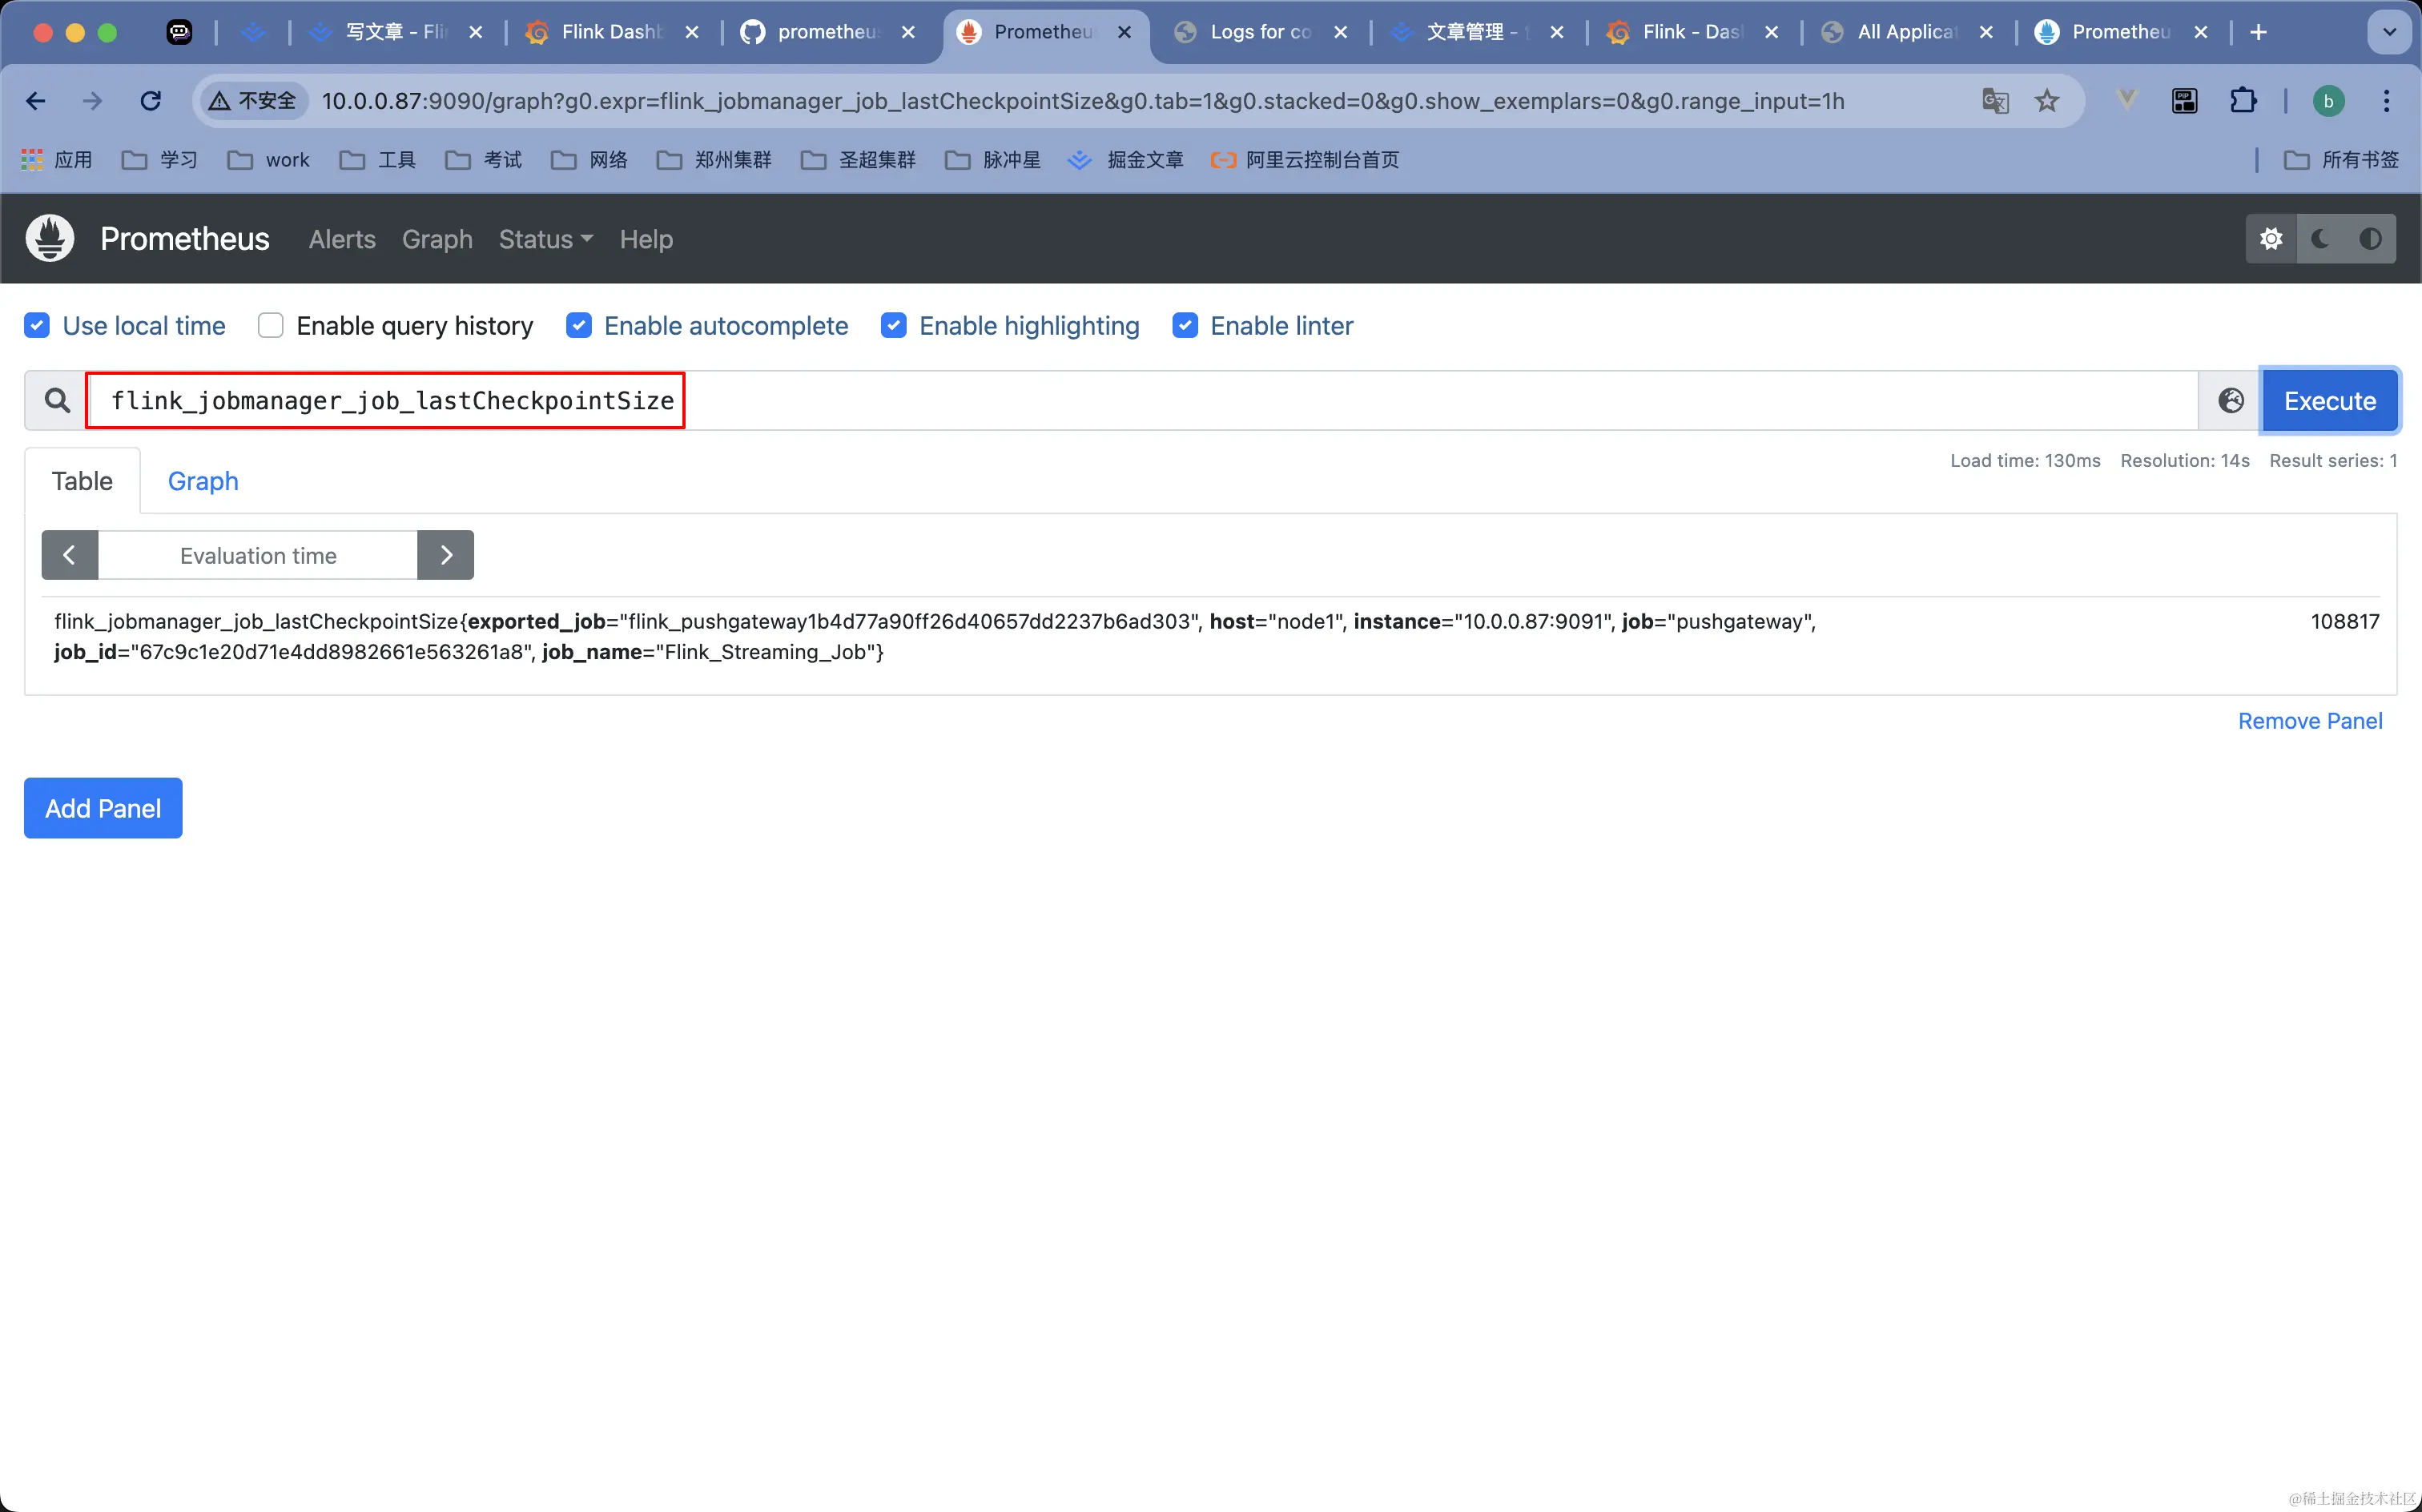This screenshot has height=1512, width=2422.
Task: Disable the Enable linter checkbox
Action: pos(1185,326)
